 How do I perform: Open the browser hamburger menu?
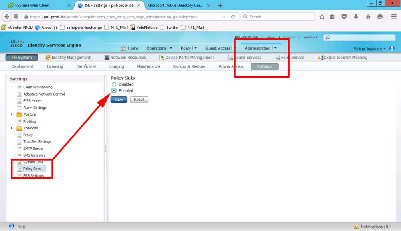point(394,17)
